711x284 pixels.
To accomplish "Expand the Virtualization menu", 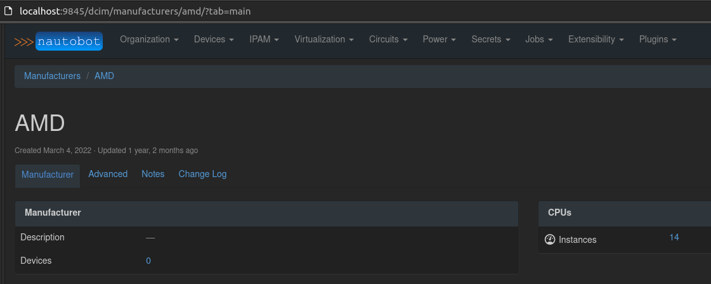I will click(324, 39).
